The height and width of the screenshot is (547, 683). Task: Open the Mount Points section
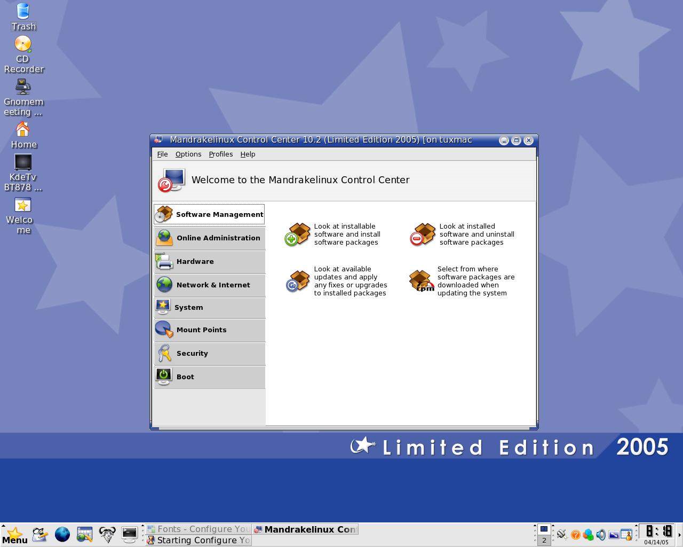click(x=209, y=330)
